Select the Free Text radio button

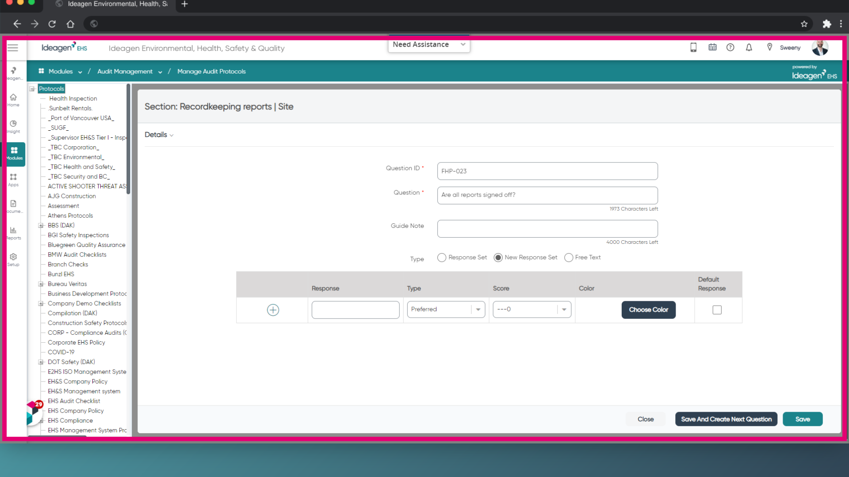[x=569, y=257]
